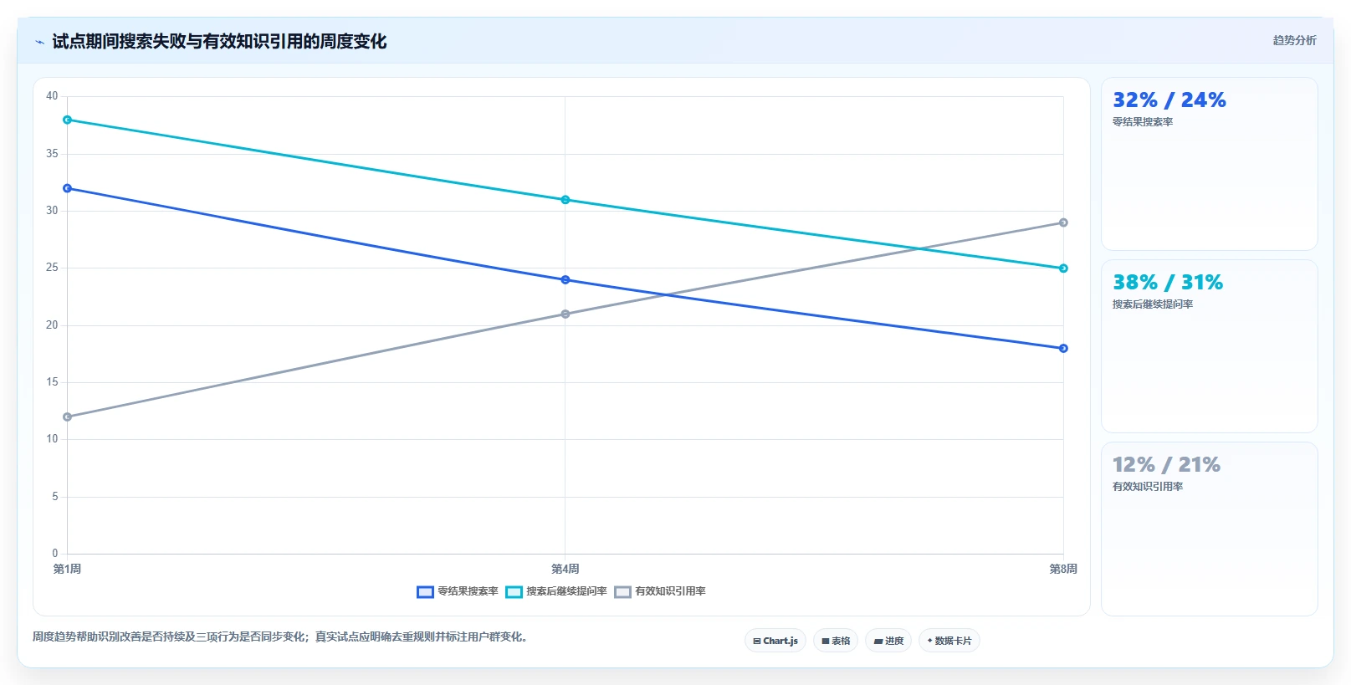
Task: Click the footnote text starting 周度趋势帮助识别
Action: [x=280, y=636]
